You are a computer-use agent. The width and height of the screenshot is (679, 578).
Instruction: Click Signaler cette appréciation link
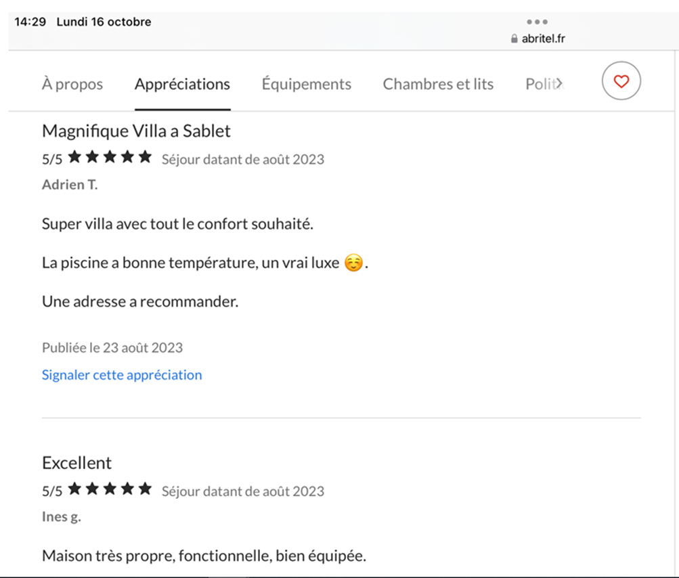[x=122, y=374]
